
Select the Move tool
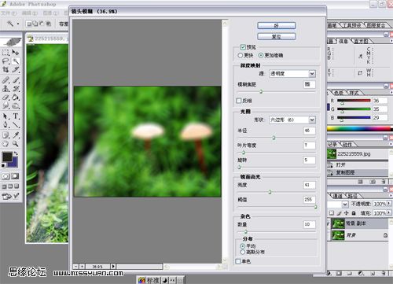click(16, 53)
